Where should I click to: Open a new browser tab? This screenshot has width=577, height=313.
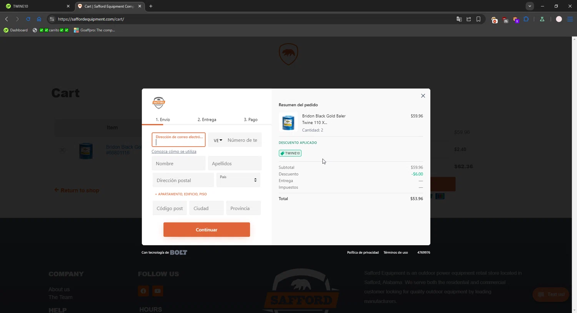click(x=151, y=6)
